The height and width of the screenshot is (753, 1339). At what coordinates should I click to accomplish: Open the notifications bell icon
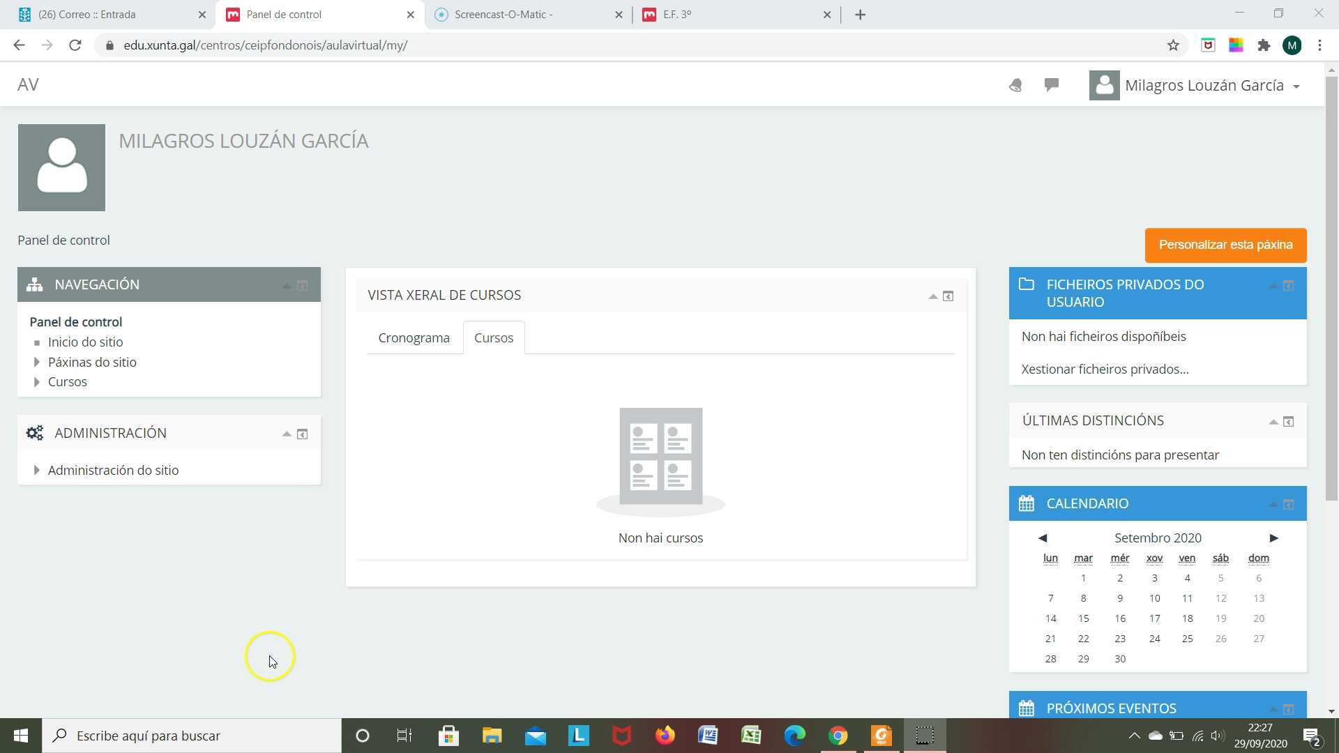tap(1015, 85)
